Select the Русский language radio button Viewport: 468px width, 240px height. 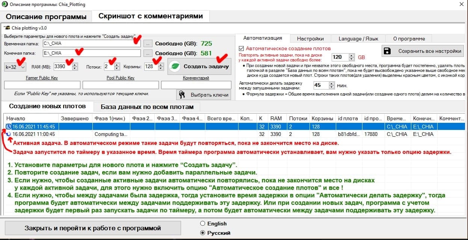[203, 233]
